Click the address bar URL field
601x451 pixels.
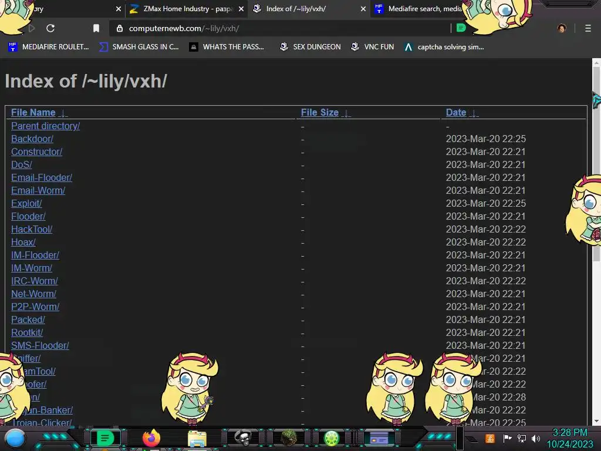coord(280,28)
